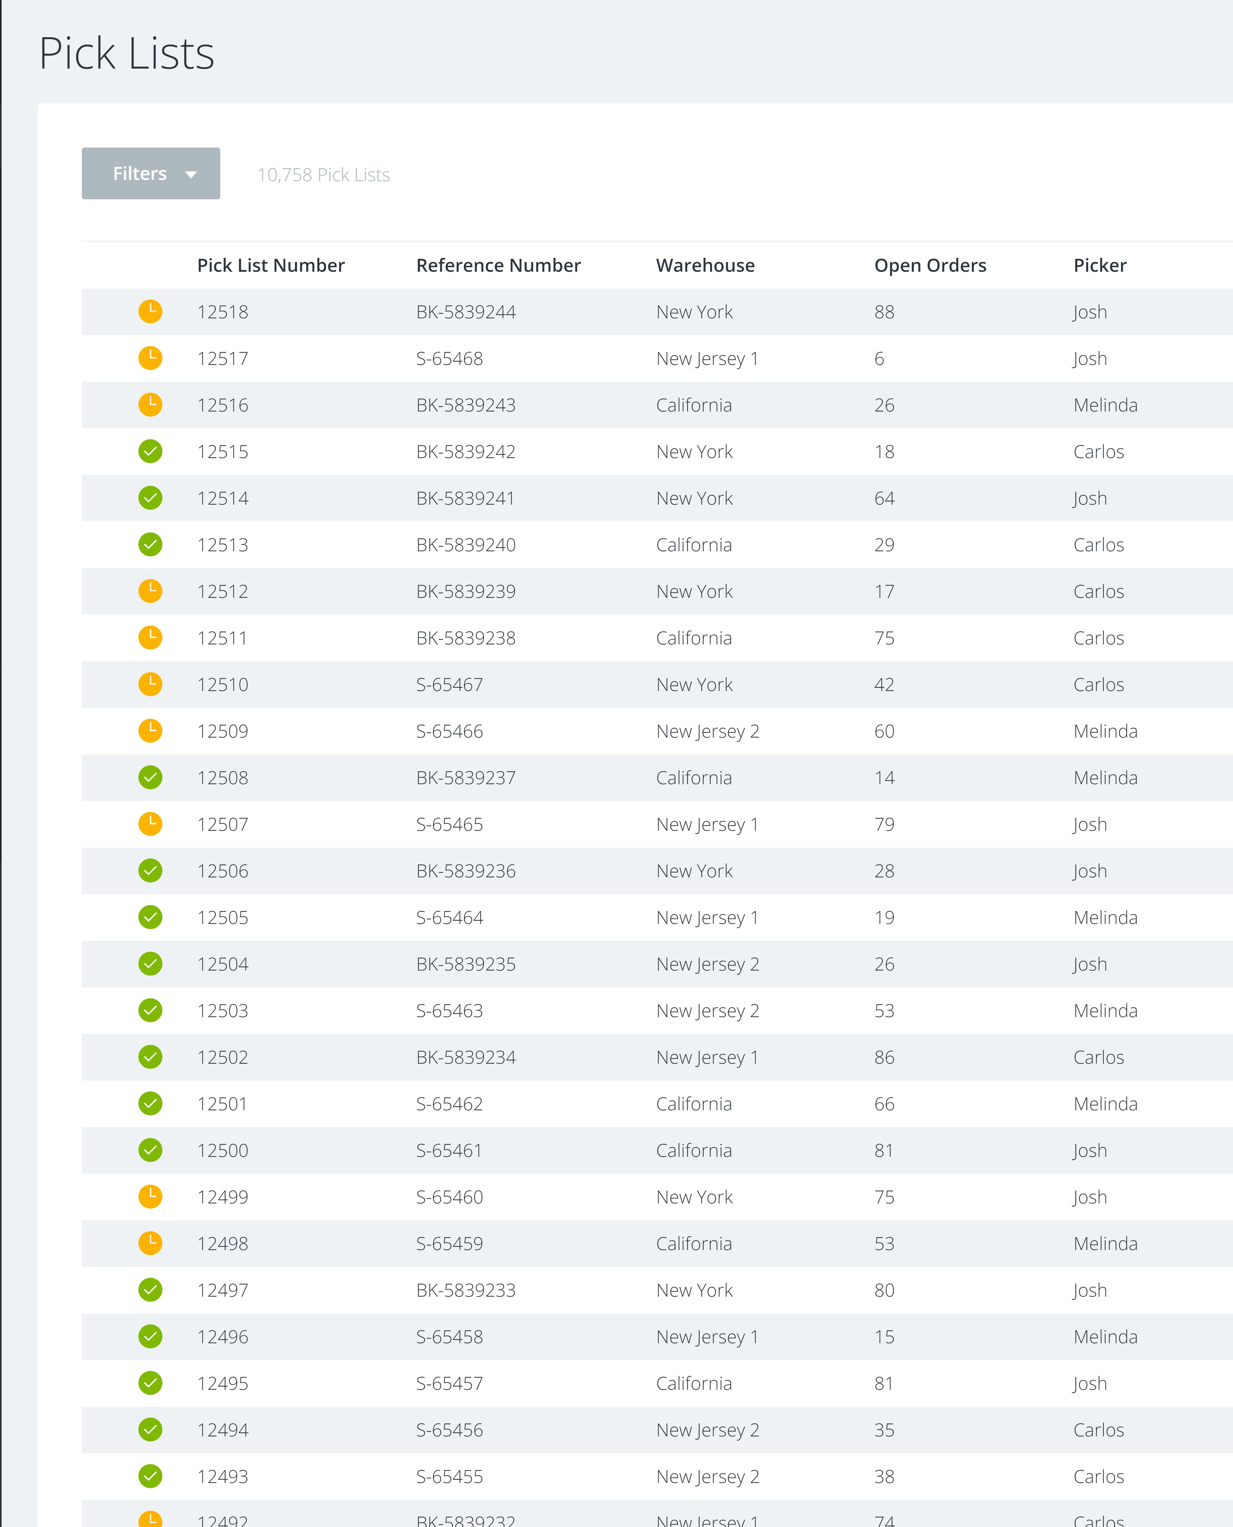Click the completed checkmark icon for pick list 12515

pos(150,451)
